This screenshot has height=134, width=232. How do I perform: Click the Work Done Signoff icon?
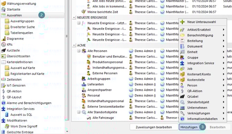point(7,126)
